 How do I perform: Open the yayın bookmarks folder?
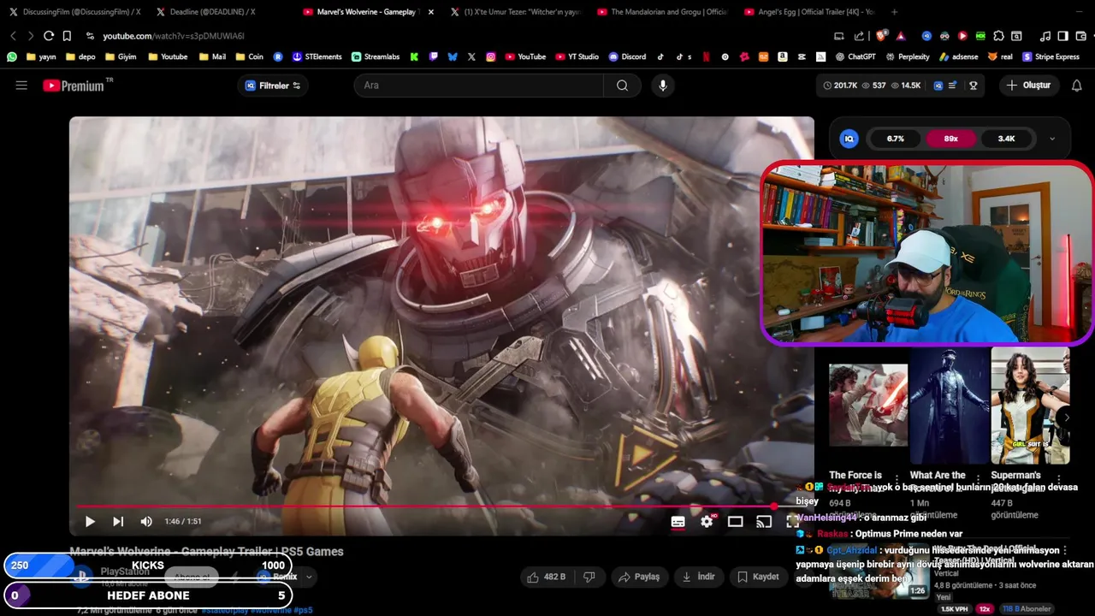(42, 56)
